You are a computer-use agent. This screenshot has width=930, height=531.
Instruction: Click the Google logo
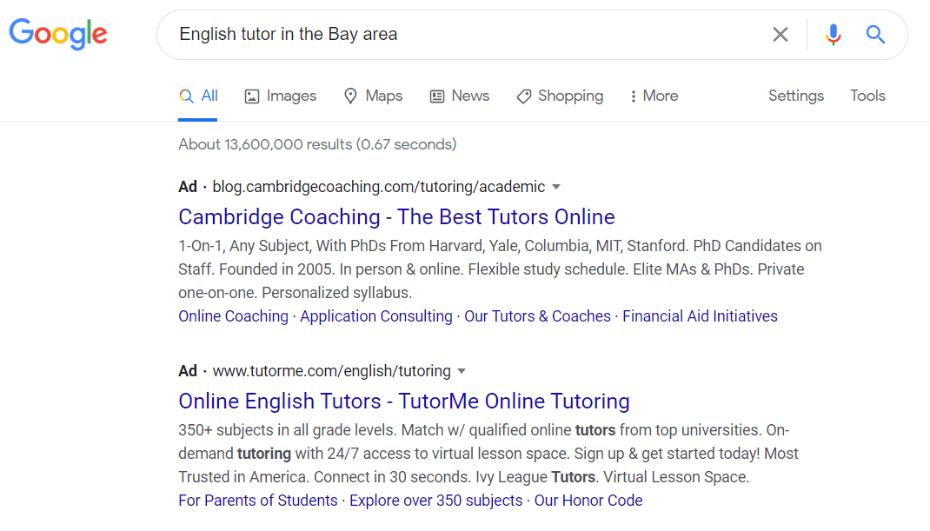pyautogui.click(x=57, y=35)
